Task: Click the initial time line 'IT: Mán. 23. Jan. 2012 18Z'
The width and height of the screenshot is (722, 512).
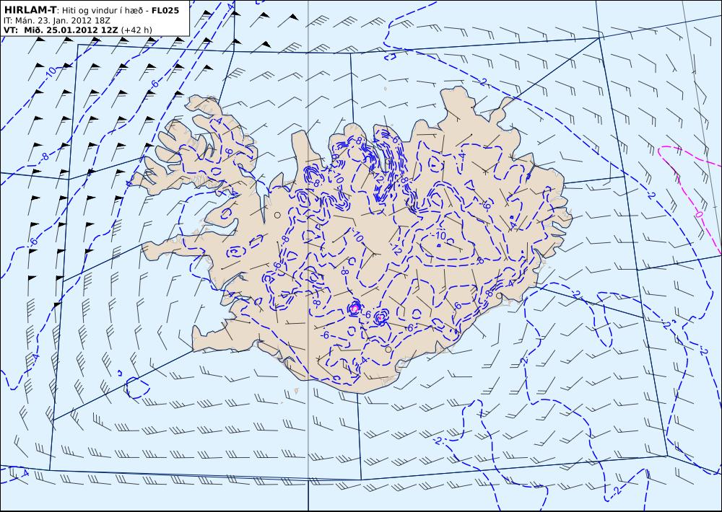Action: pos(56,20)
